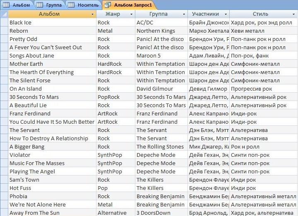Select the Группа column header

click(x=161, y=14)
